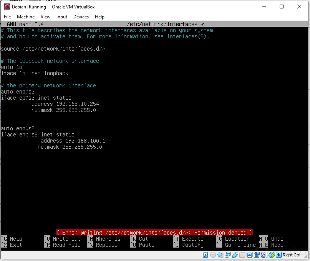The width and height of the screenshot is (310, 261).
Task: Close the Debian VirtualBox window
Action: tap(299, 7)
